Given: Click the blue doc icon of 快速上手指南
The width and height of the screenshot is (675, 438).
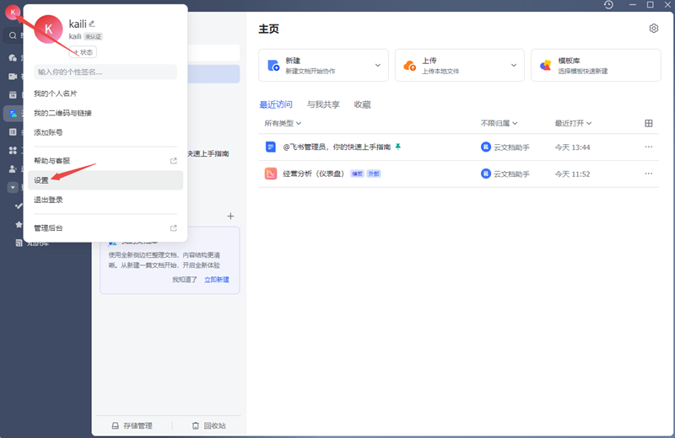Looking at the screenshot, I should (270, 147).
